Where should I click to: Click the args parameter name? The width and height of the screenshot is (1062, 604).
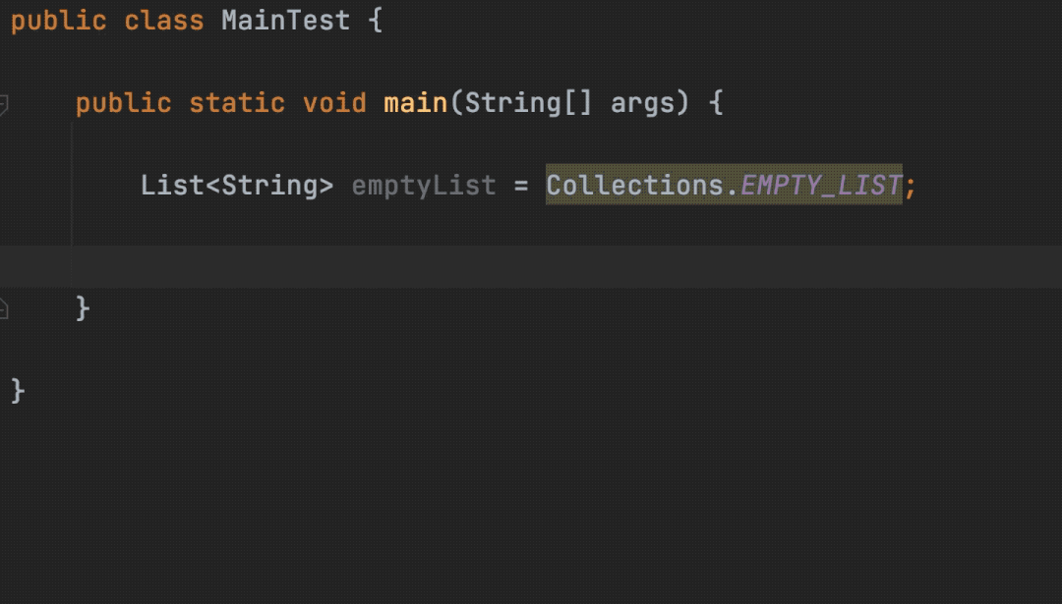(x=642, y=105)
